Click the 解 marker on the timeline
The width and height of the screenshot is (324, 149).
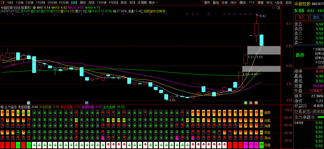click(28, 103)
